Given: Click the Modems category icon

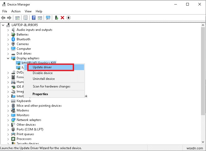Looking at the screenshot, I should point(13,110).
